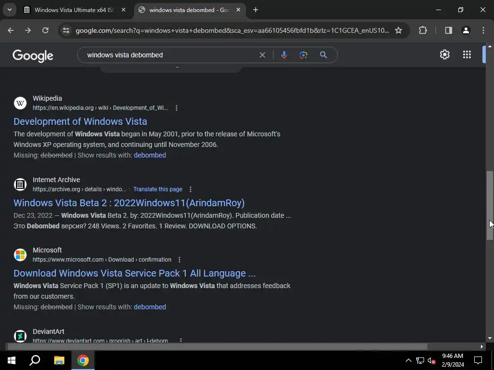Search by image with Google Lens
The height and width of the screenshot is (370, 494).
(x=303, y=55)
